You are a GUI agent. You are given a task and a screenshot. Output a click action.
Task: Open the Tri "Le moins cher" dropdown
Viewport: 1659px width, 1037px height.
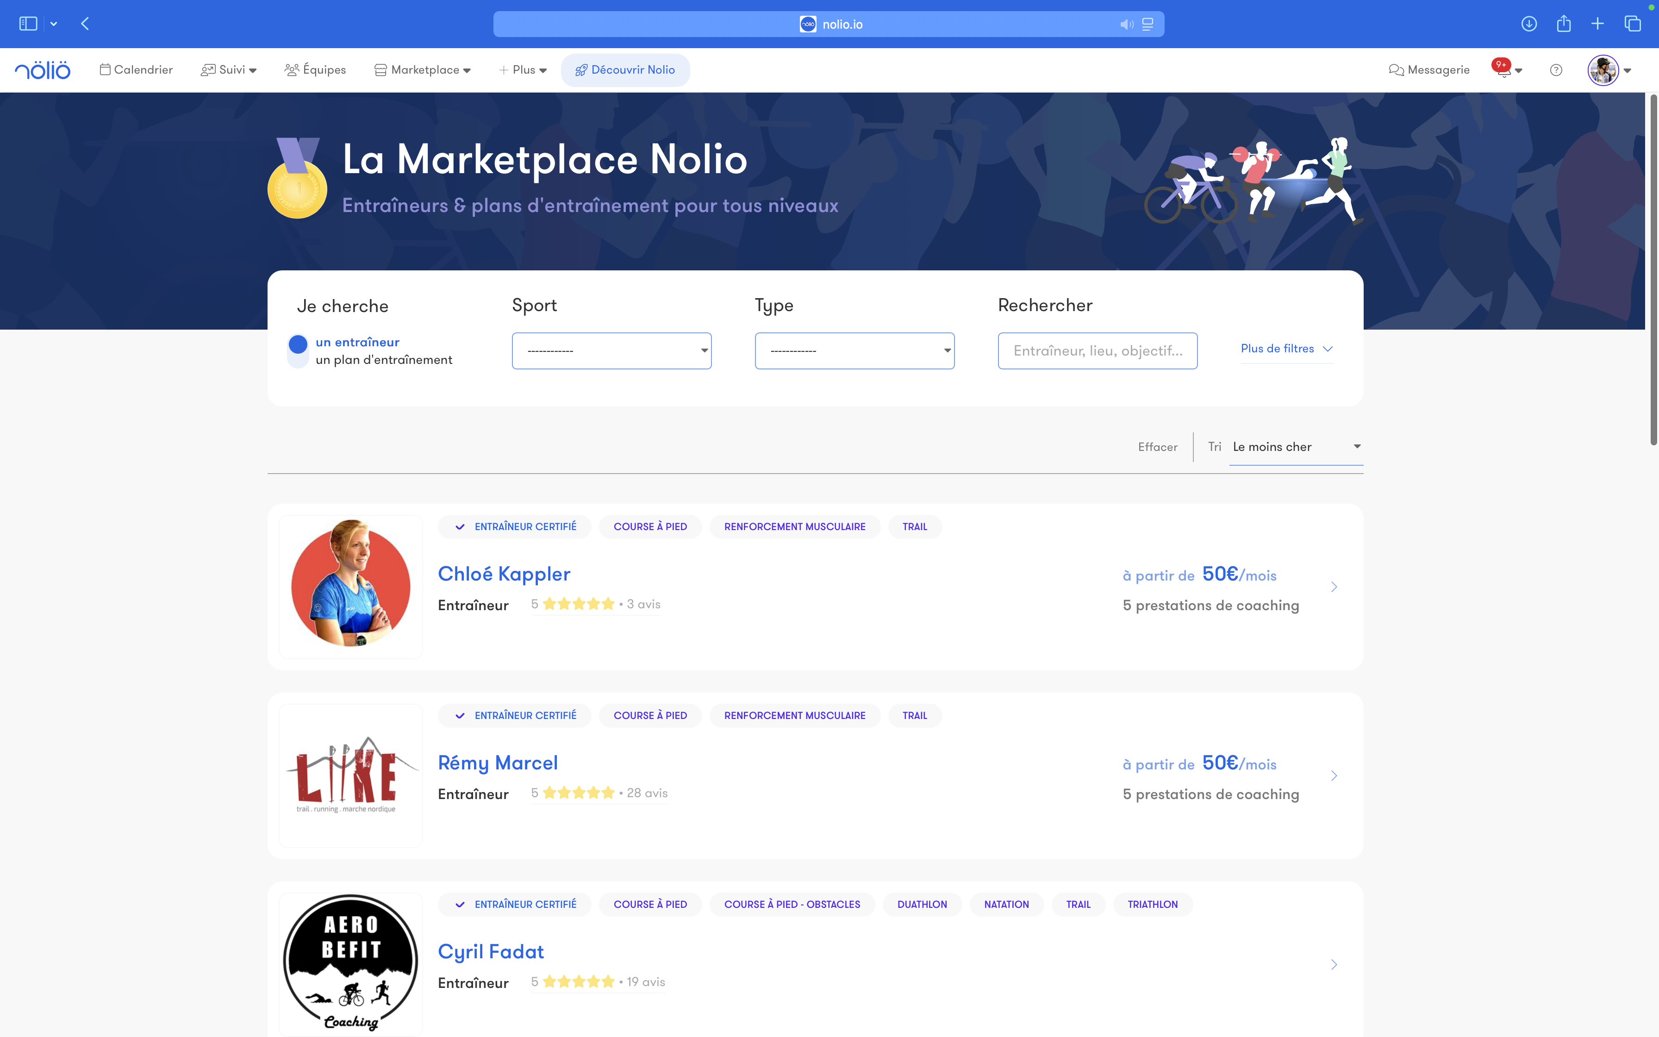(x=1296, y=447)
